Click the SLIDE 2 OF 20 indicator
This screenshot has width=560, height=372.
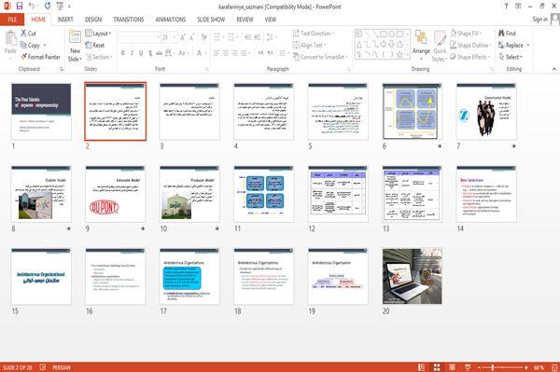tap(17, 367)
